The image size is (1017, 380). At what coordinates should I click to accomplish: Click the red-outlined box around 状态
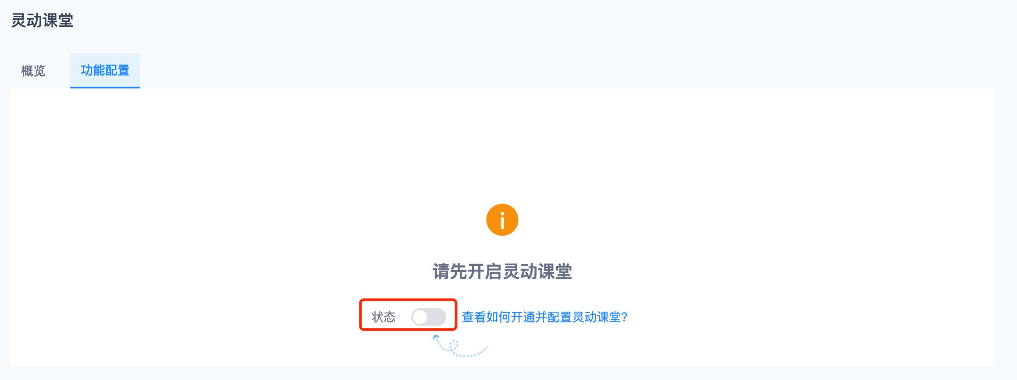[408, 315]
